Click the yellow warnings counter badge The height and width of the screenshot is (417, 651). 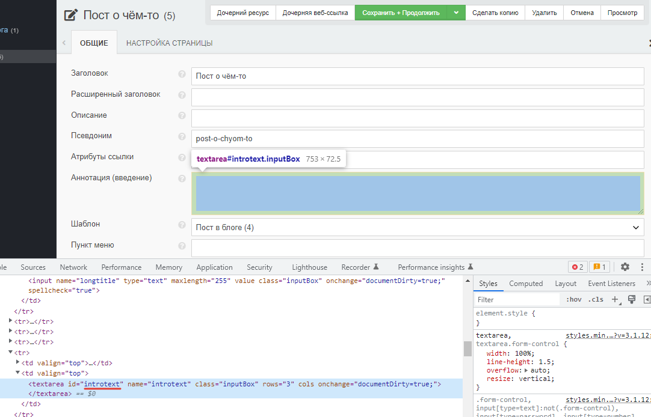tap(599, 267)
